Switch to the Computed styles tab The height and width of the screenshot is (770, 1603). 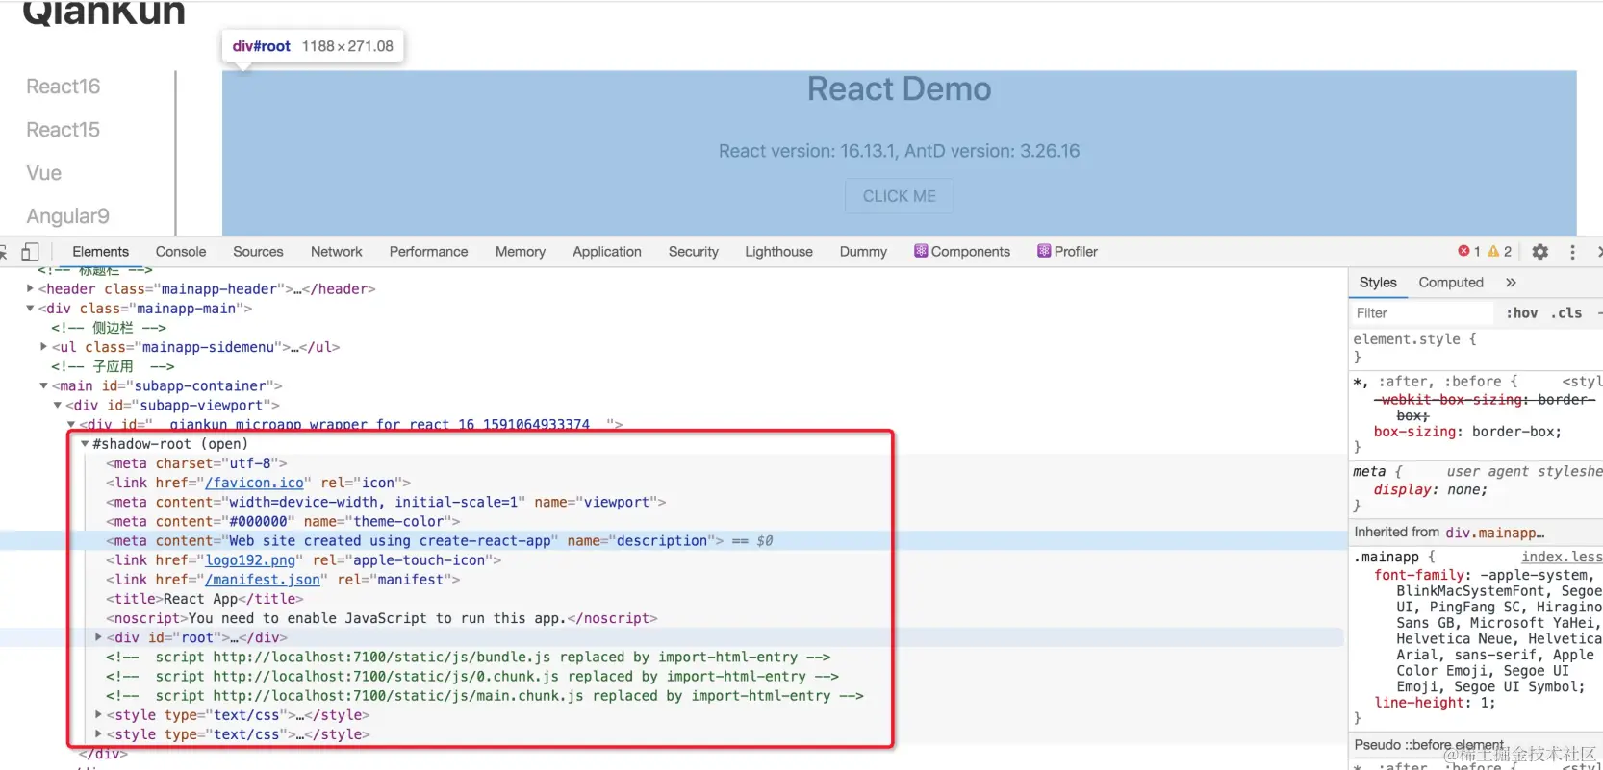(1451, 283)
